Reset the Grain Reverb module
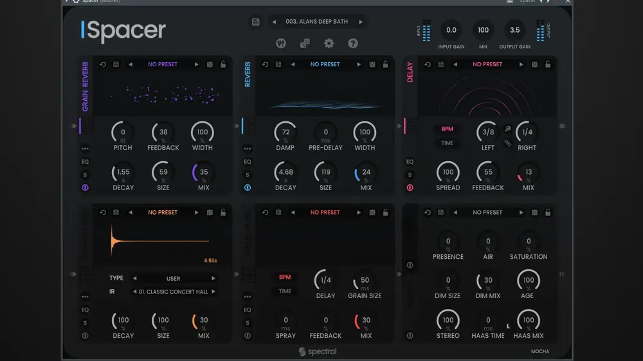This screenshot has height=361, width=643. [103, 64]
